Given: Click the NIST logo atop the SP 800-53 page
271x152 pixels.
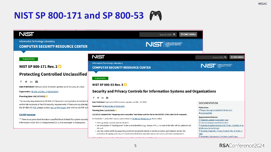Looking at the screenshot, I should point(98,57).
